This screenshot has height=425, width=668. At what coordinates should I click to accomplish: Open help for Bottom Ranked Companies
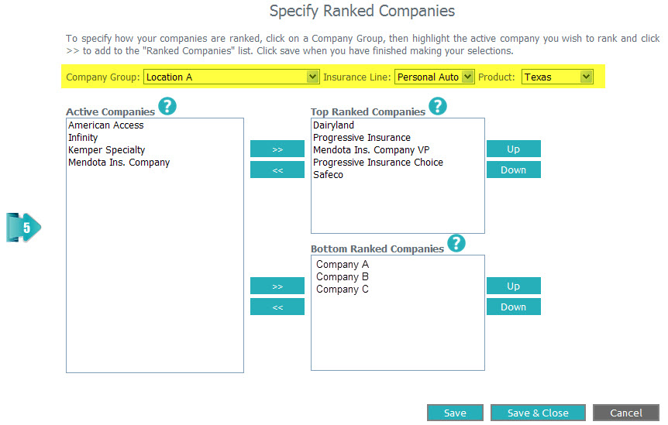tap(456, 243)
